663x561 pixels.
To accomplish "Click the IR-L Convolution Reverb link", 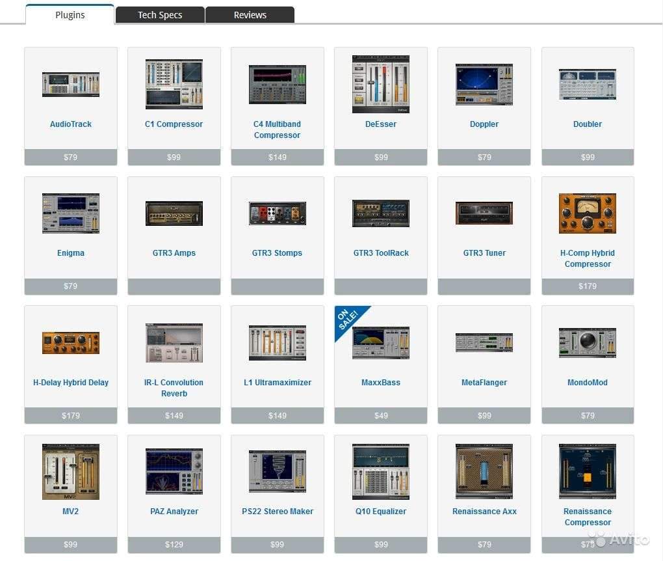I will tap(174, 388).
